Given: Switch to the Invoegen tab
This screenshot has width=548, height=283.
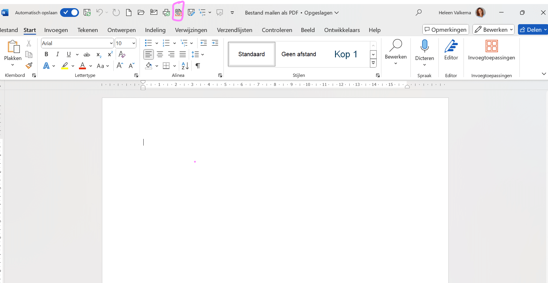Looking at the screenshot, I should (56, 30).
